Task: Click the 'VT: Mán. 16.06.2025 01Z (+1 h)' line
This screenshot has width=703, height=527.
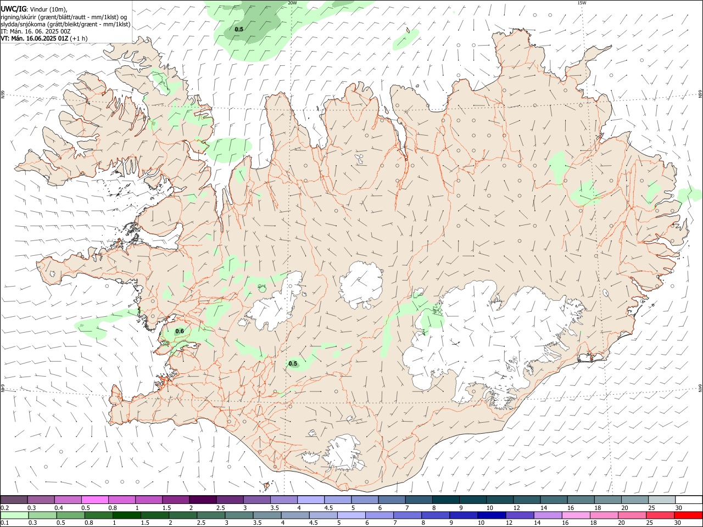Action: click(x=44, y=38)
